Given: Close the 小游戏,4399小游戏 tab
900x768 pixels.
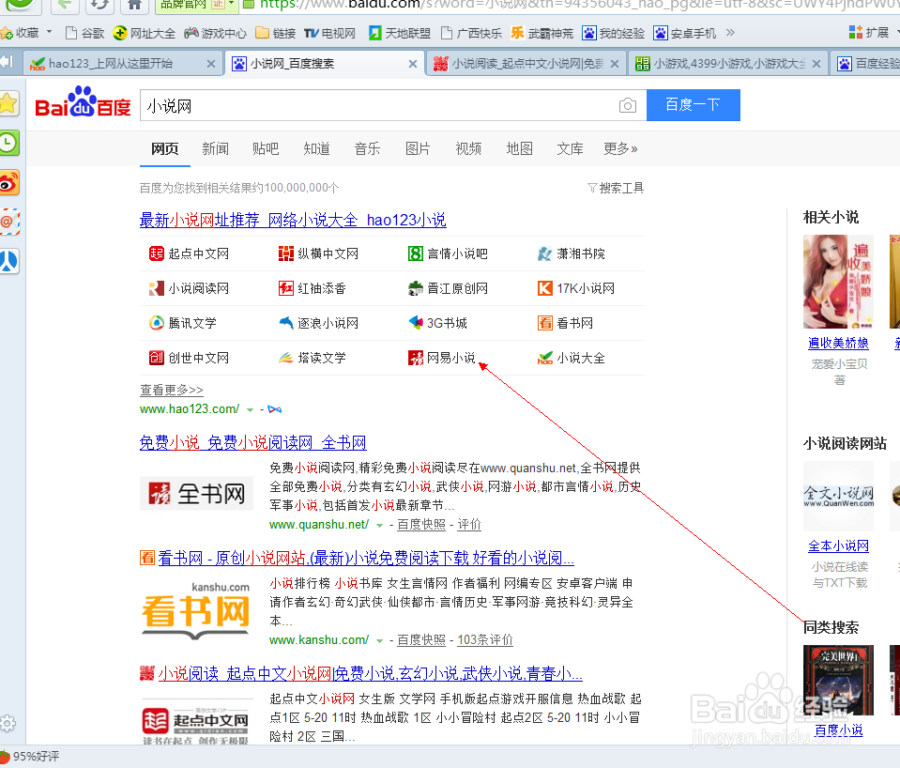Looking at the screenshot, I should click(816, 64).
